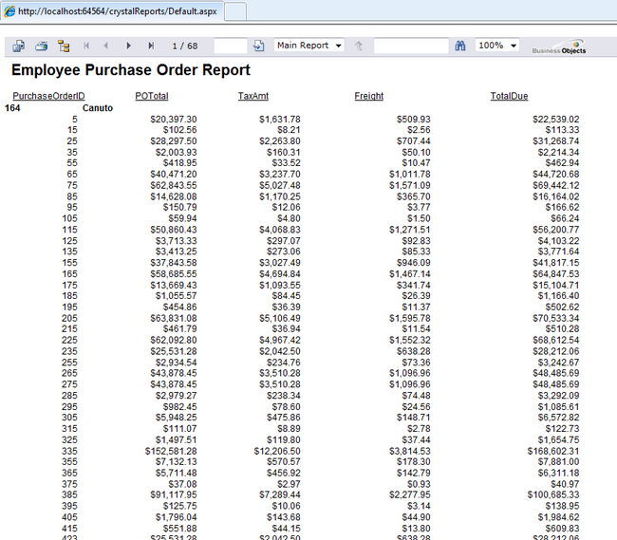Click the Go to page icon

click(259, 46)
